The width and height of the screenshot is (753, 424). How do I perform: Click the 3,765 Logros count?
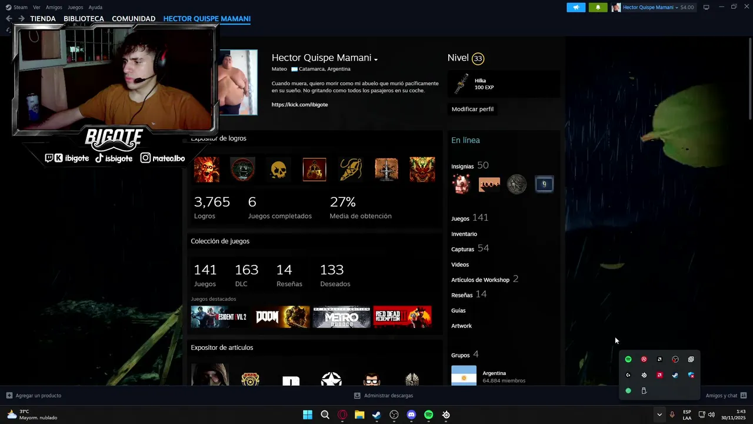point(212,202)
